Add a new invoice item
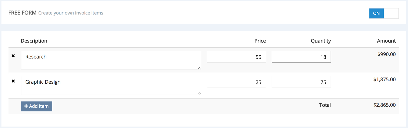408x128 pixels. coord(36,106)
